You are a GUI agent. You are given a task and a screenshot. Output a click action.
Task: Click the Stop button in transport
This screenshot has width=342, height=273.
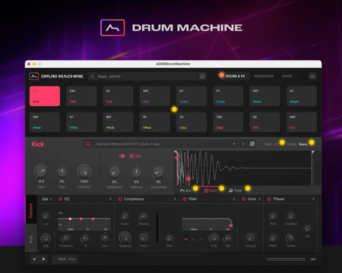click(x=44, y=259)
